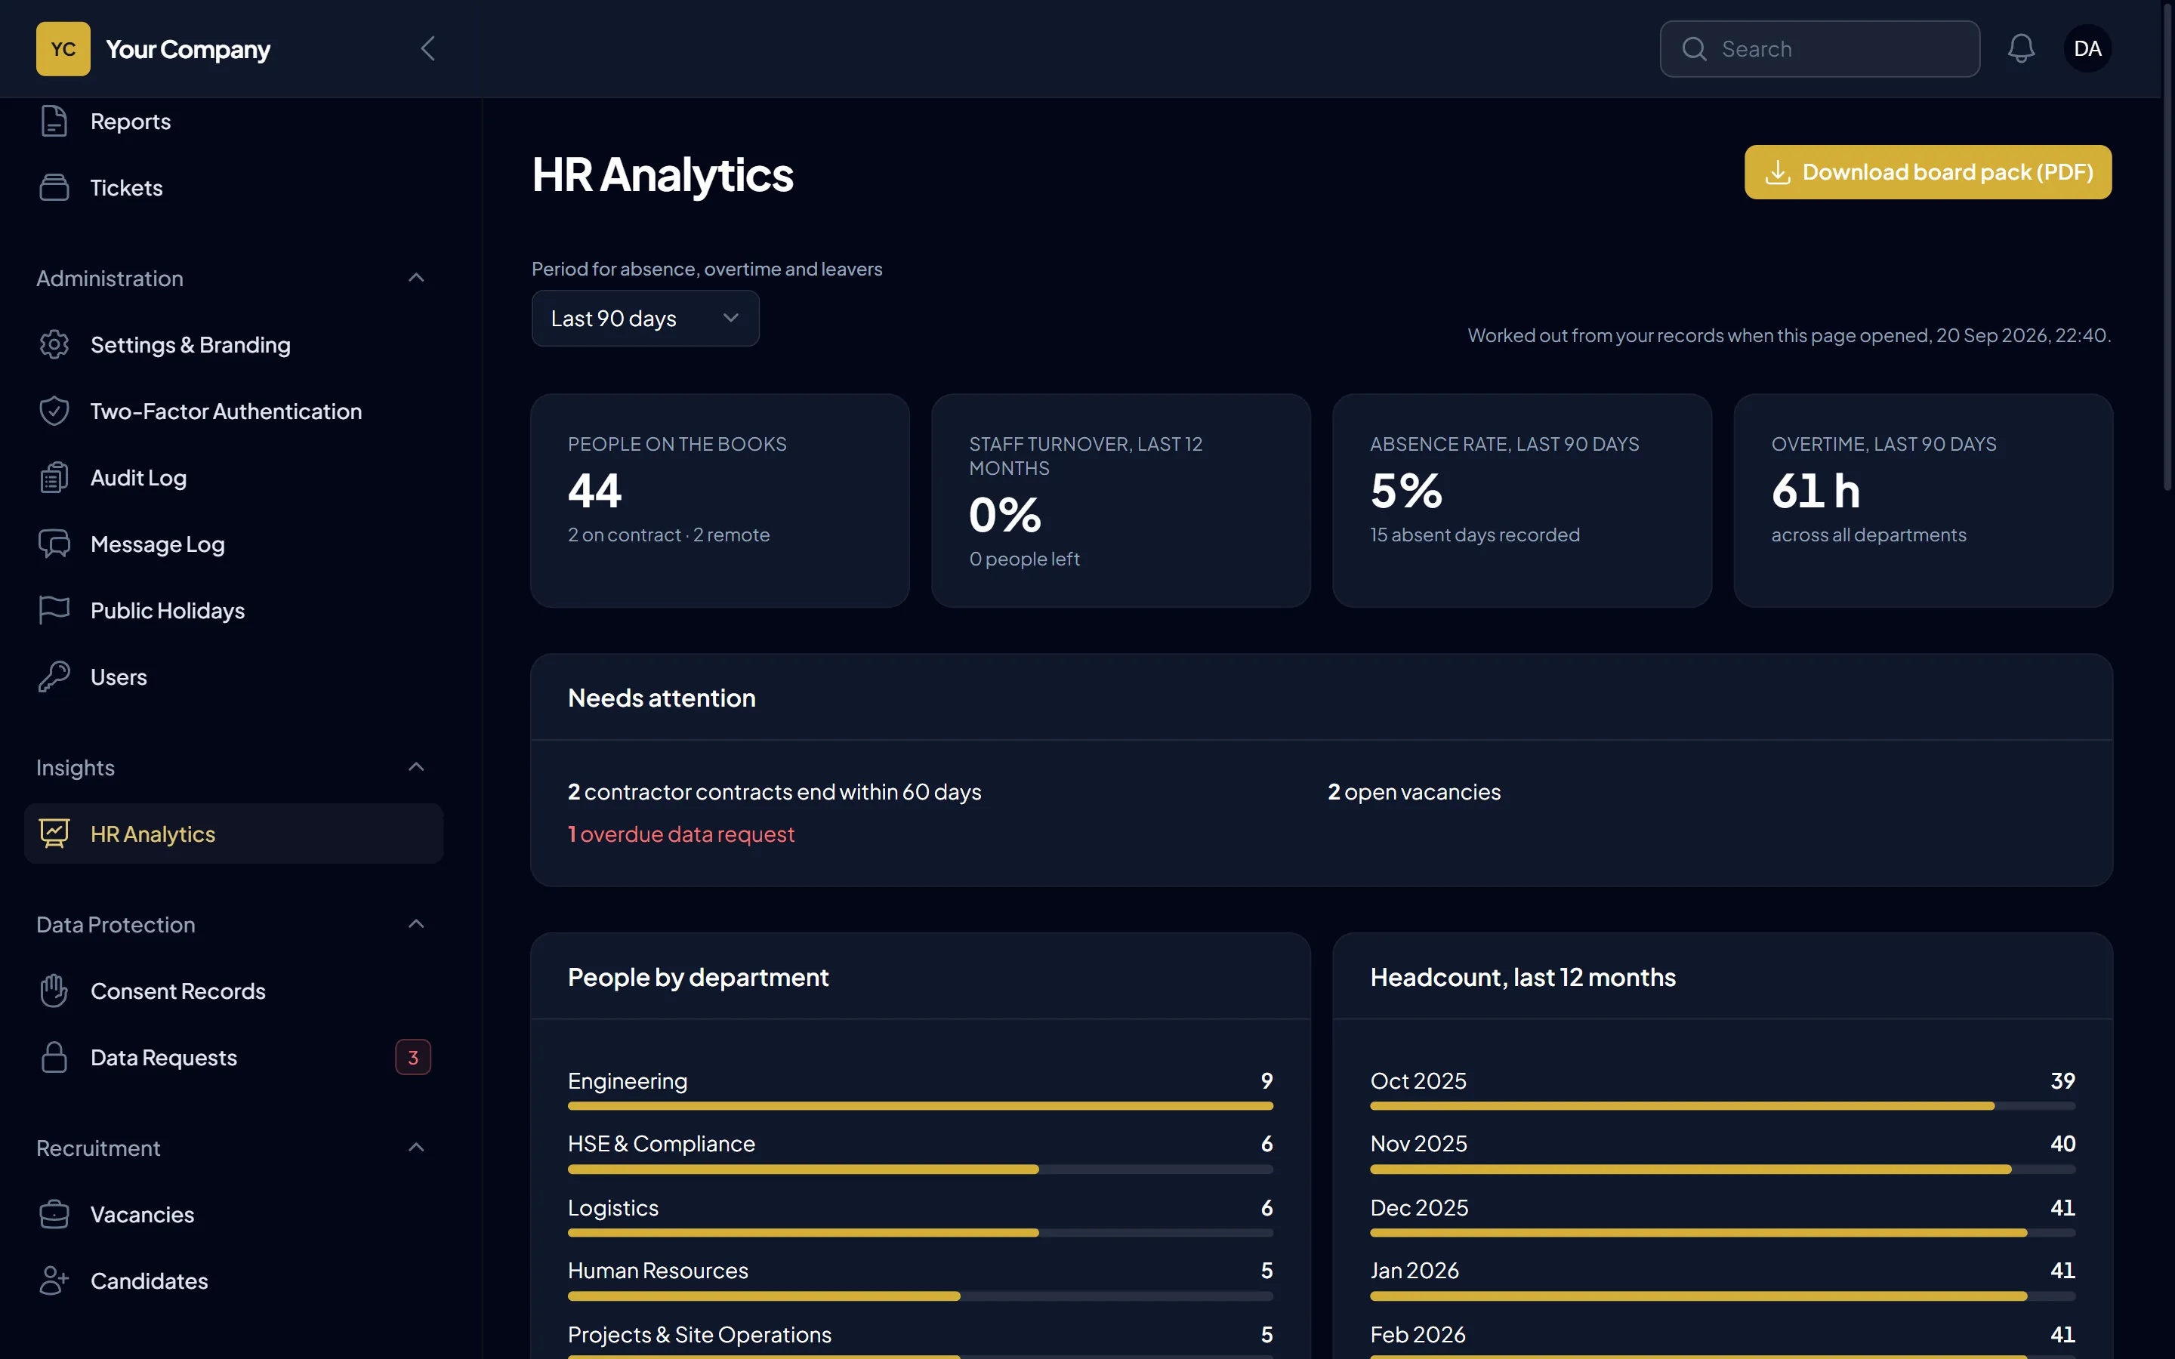Click the Oct 2025 headcount bar

(x=1723, y=1105)
